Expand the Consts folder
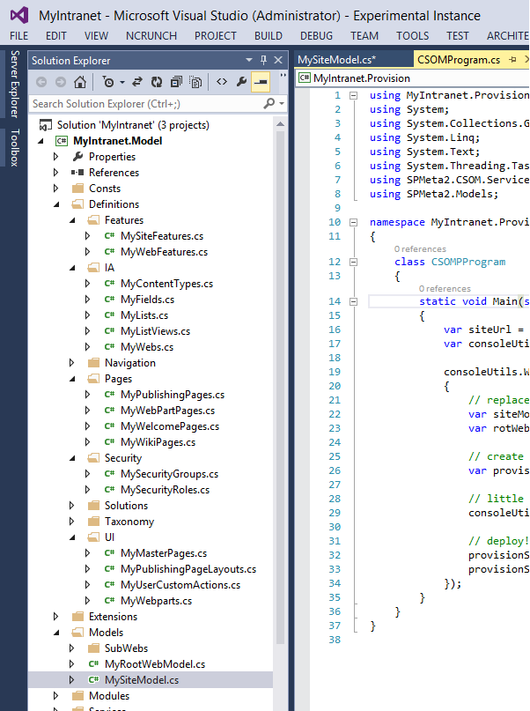The width and height of the screenshot is (530, 711). tap(55, 189)
